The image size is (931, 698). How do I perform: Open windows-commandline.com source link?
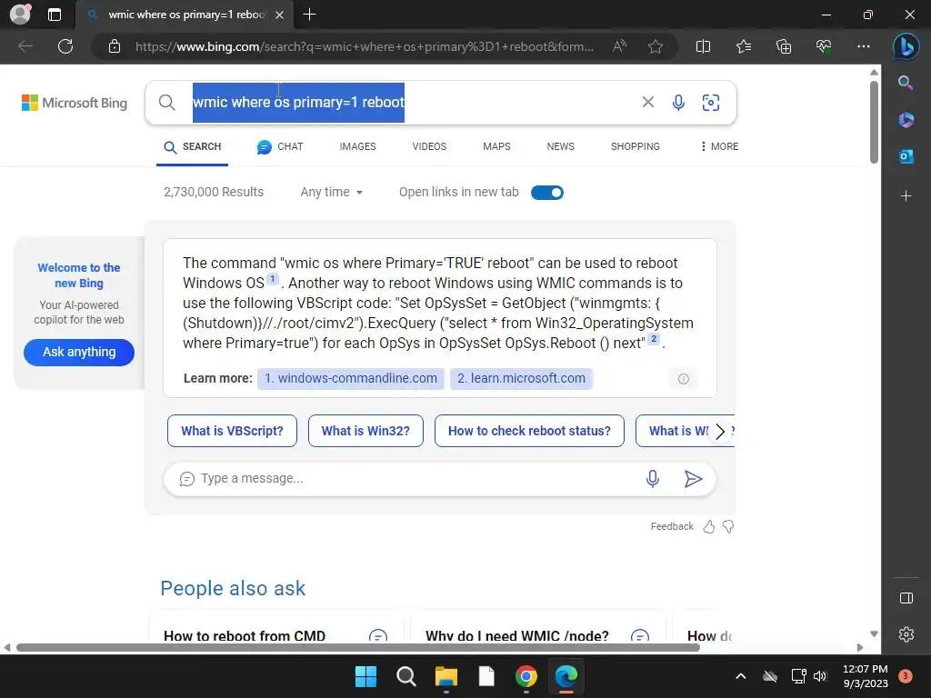(x=350, y=378)
